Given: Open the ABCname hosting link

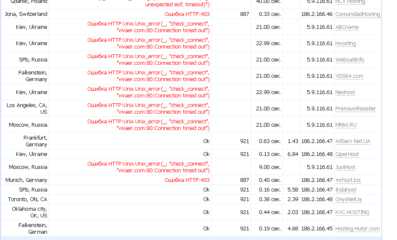Looking at the screenshot, I should 347,27.
